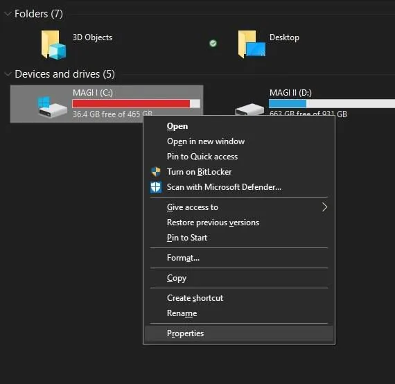Image resolution: width=395 pixels, height=384 pixels.
Task: Click the Devices and drives (5) header
Action: tap(64, 74)
